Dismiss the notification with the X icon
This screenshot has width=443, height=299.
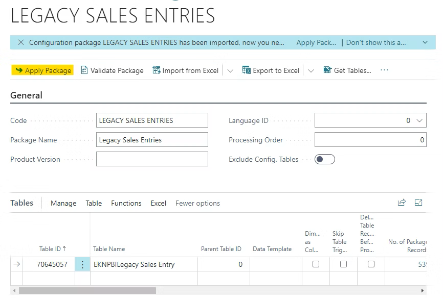tap(20, 42)
